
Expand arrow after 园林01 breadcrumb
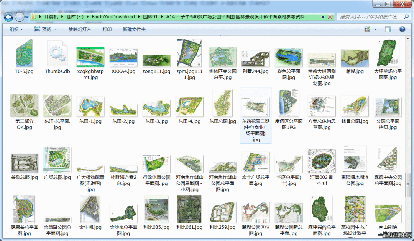pyautogui.click(x=162, y=17)
